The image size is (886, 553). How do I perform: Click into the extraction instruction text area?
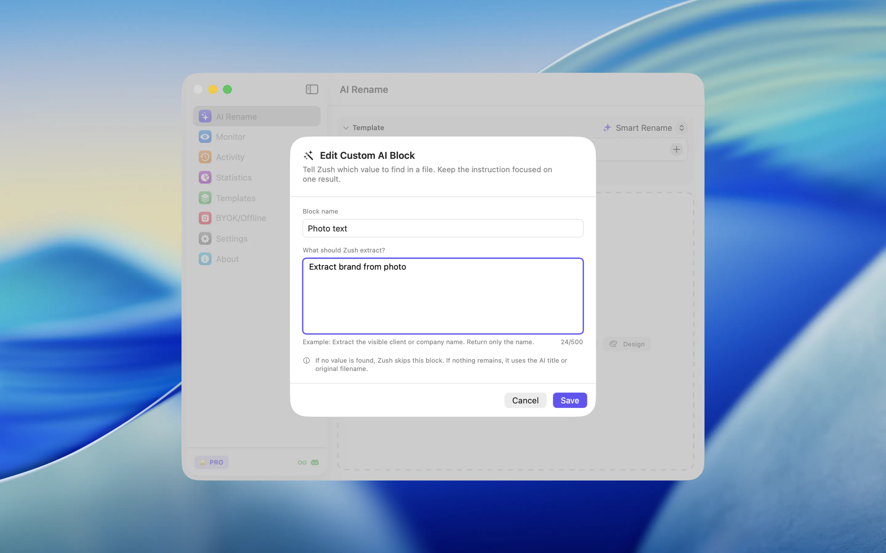coord(443,296)
